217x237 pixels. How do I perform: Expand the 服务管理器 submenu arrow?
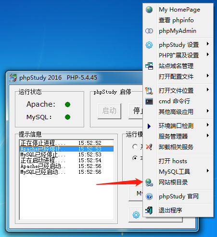click(208, 136)
